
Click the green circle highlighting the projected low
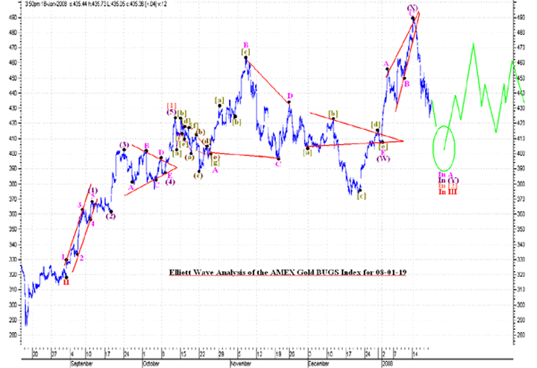445,146
